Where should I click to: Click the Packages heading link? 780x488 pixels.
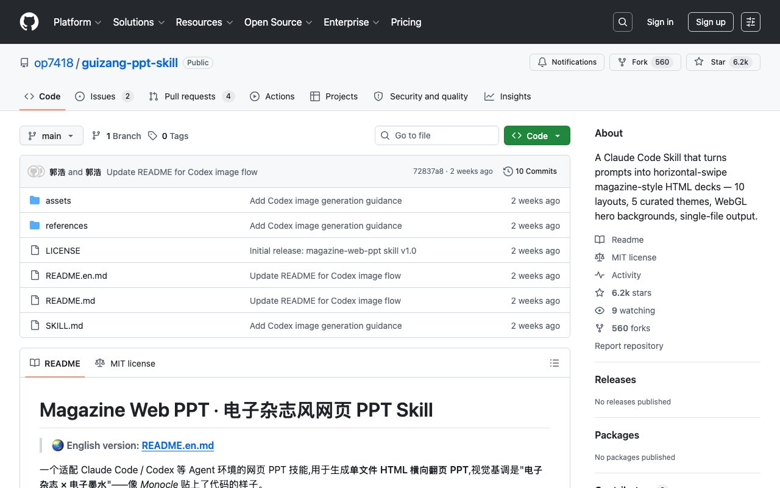coord(617,435)
